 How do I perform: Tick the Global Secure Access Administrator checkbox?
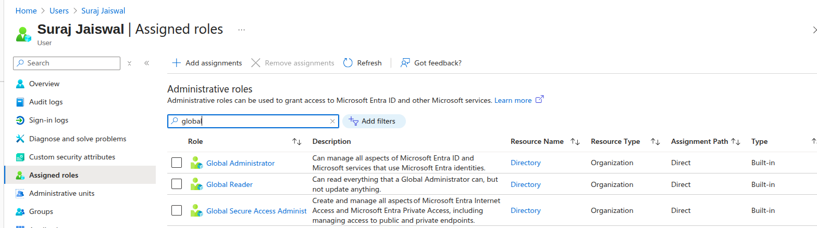177,210
